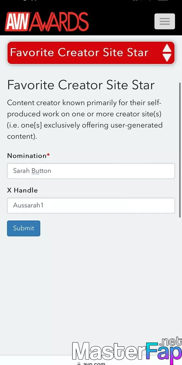Click the Submit button
182x365 pixels.
point(23,228)
